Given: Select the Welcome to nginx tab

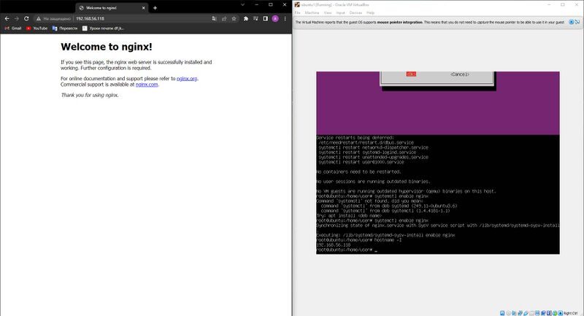Looking at the screenshot, I should [x=112, y=8].
